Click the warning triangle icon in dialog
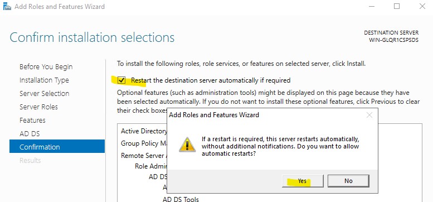433x202 pixels. [187, 145]
